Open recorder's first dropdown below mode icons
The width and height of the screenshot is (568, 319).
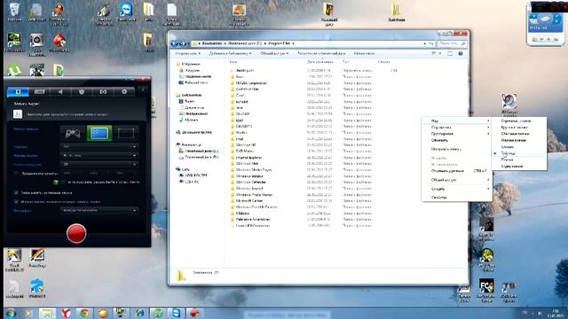(x=99, y=146)
